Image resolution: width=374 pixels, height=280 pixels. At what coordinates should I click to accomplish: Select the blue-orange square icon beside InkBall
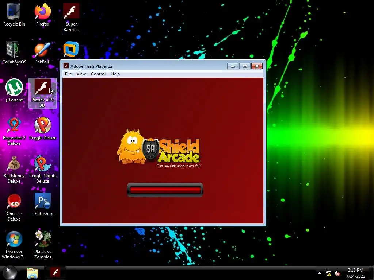click(71, 49)
